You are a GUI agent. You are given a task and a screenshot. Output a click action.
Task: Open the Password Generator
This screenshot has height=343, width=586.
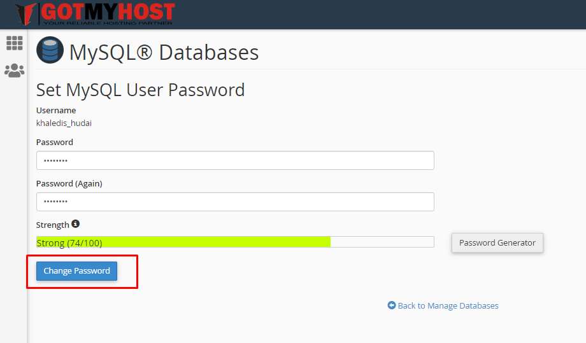tap(497, 242)
